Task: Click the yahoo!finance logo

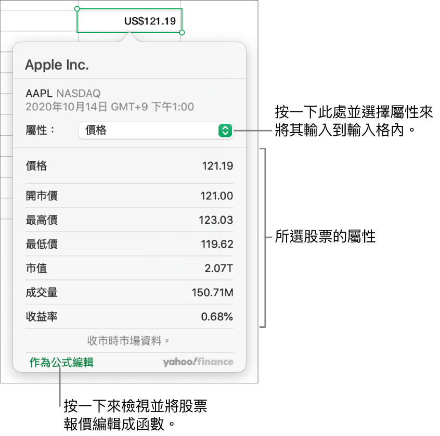Action: (198, 362)
